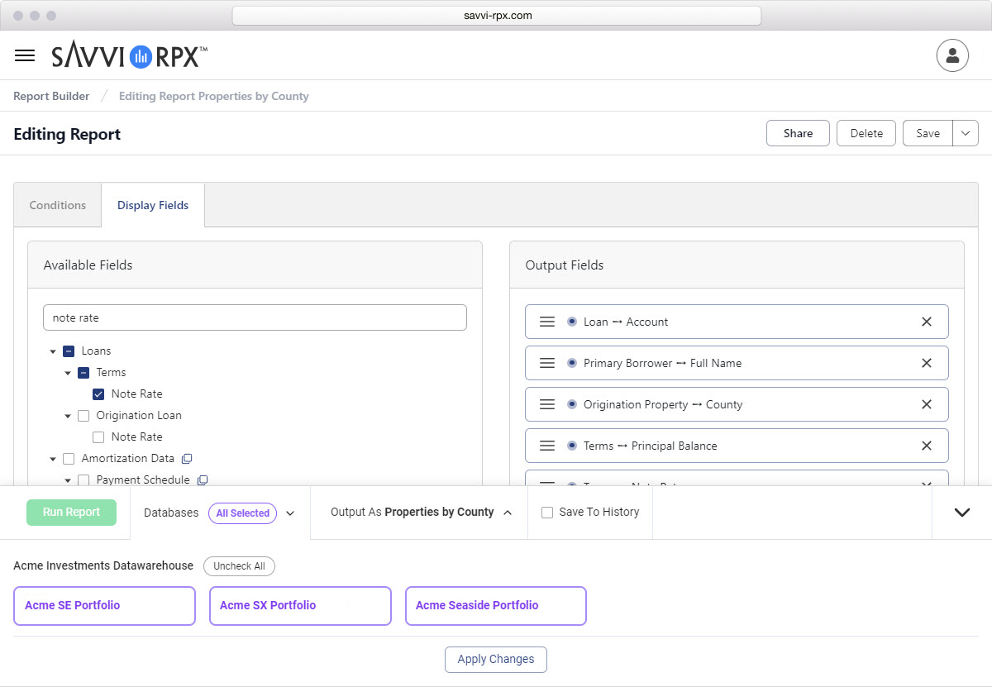Collapse the Loans tree node
The width and height of the screenshot is (992, 687).
54,351
